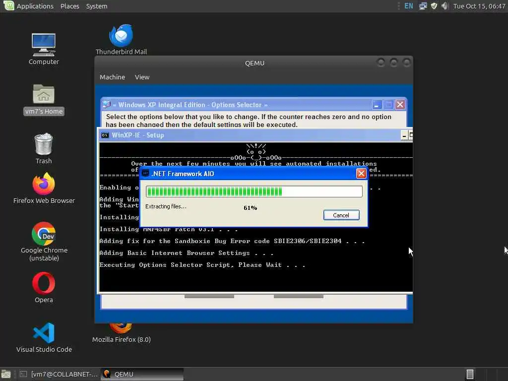Minimize the Options Selector window
Image resolution: width=508 pixels, height=381 pixels.
pyautogui.click(x=376, y=105)
